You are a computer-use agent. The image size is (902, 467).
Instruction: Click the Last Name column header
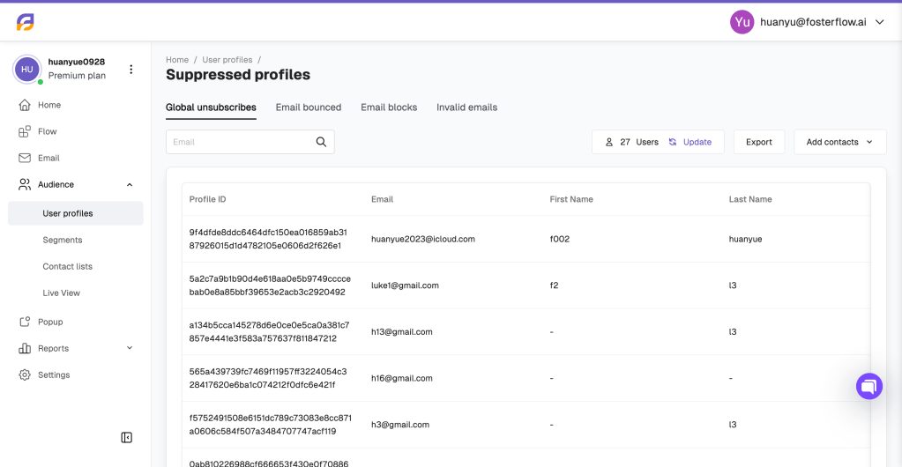[750, 199]
